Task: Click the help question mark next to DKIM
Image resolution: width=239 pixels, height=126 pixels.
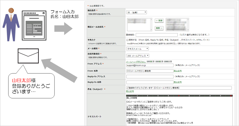Action: click(x=162, y=61)
